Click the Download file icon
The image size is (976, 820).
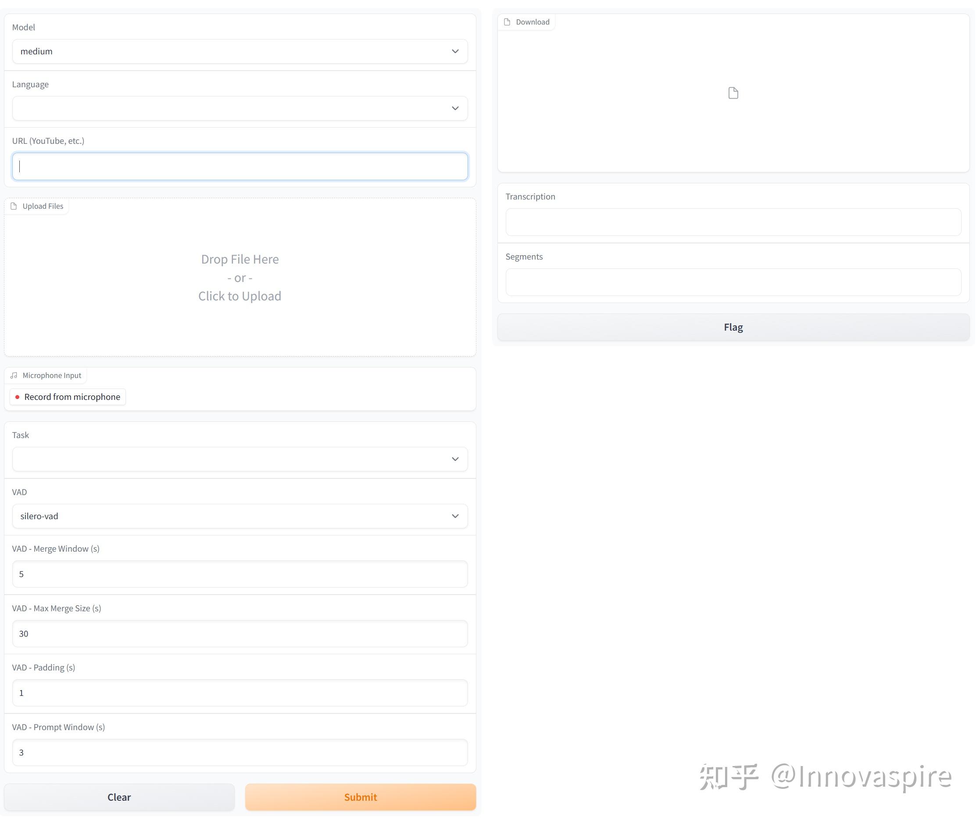click(x=508, y=21)
